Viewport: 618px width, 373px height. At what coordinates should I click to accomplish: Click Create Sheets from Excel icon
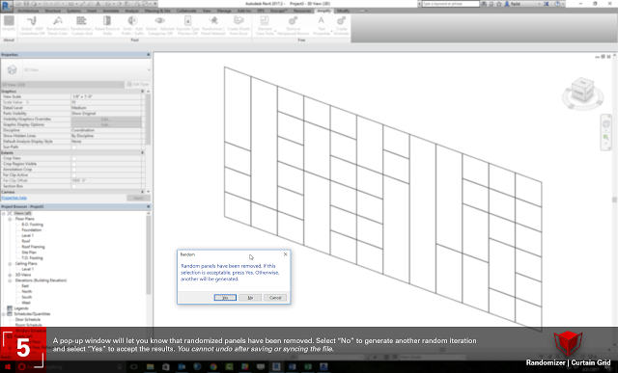239,26
